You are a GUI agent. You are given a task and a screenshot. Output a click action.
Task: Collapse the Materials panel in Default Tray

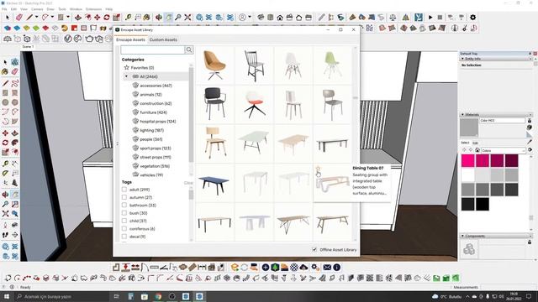click(x=462, y=115)
